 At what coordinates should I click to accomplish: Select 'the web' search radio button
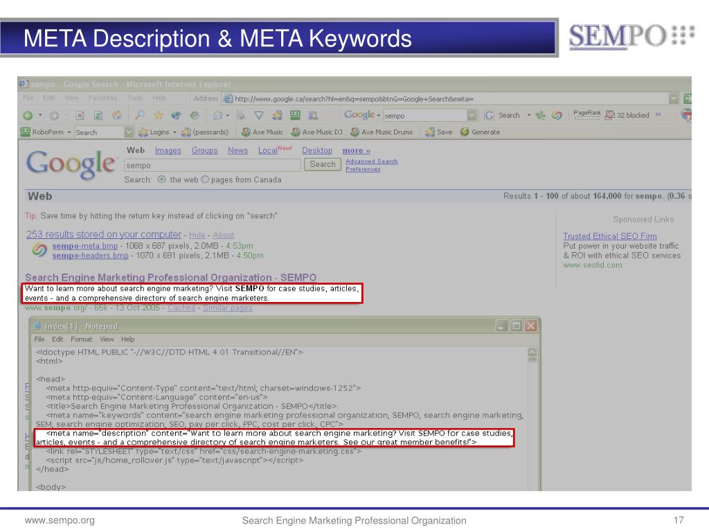click(x=161, y=179)
